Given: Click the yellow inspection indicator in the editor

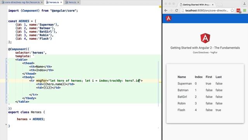Looking at the screenshot, I should coord(160,7).
